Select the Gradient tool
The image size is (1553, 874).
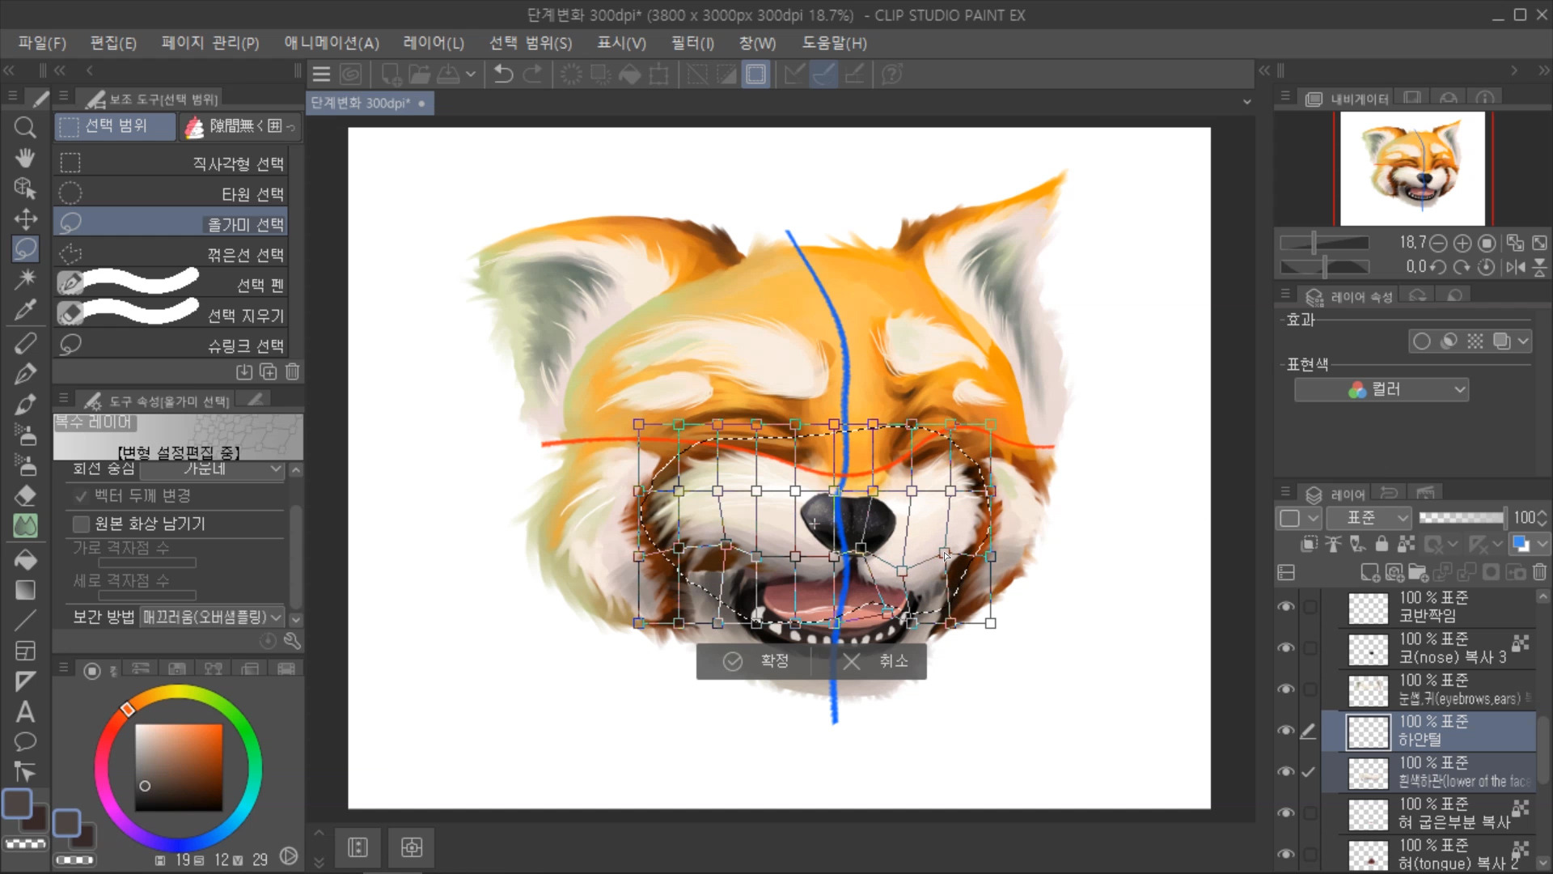25,590
